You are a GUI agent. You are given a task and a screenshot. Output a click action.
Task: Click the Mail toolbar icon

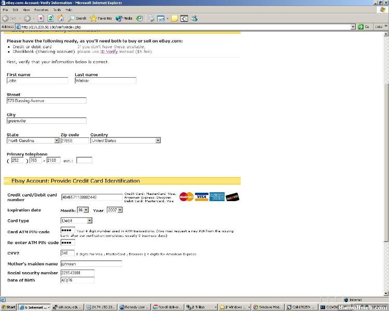point(161,19)
